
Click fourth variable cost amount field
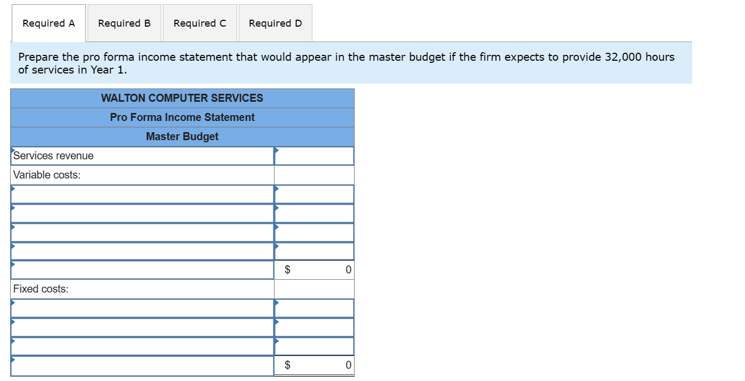[x=314, y=252]
